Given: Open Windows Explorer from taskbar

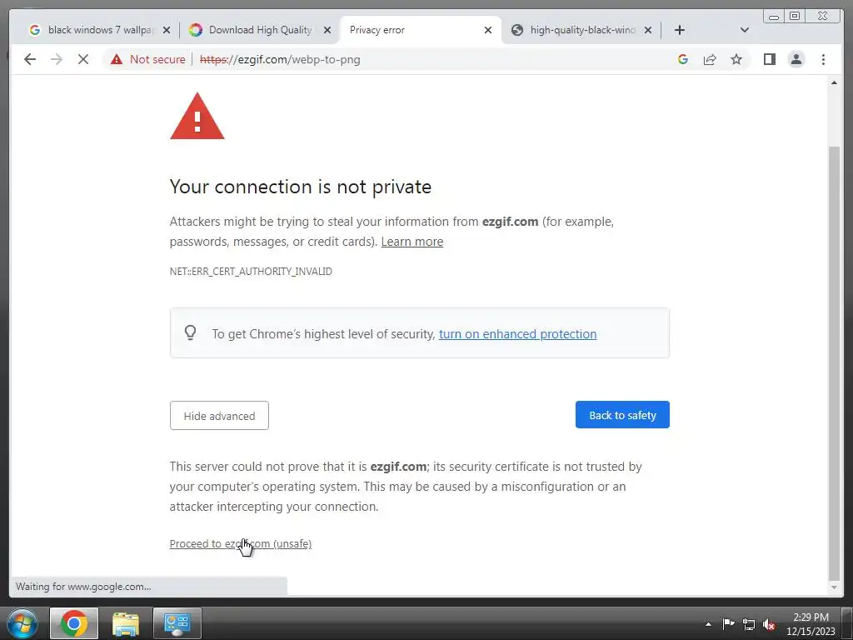Looking at the screenshot, I should click(126, 623).
